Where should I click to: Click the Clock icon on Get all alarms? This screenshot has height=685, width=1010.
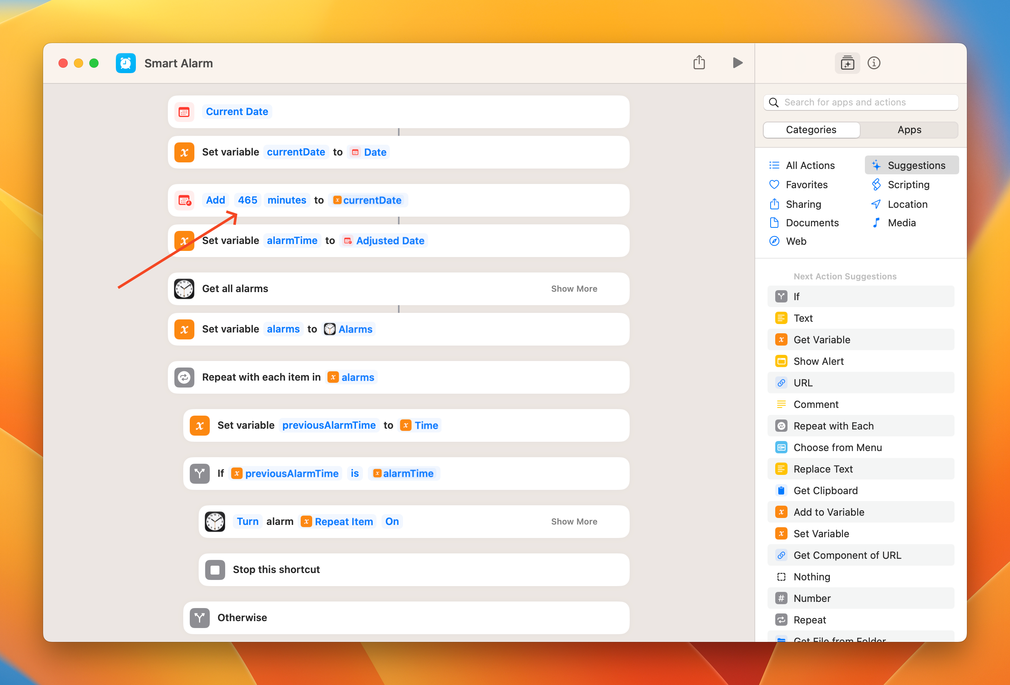[x=184, y=289]
